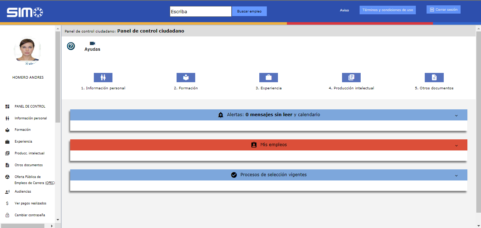Open Audiencias from the sidebar menu
This screenshot has height=228, width=481.
click(x=23, y=192)
